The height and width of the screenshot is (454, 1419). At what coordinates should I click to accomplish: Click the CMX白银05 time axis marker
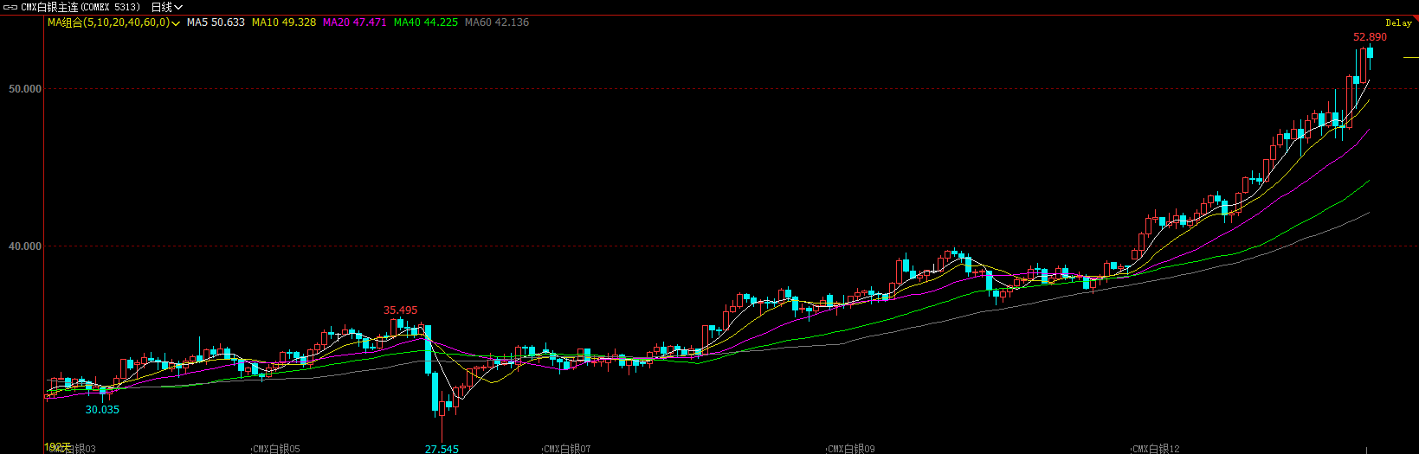click(276, 449)
